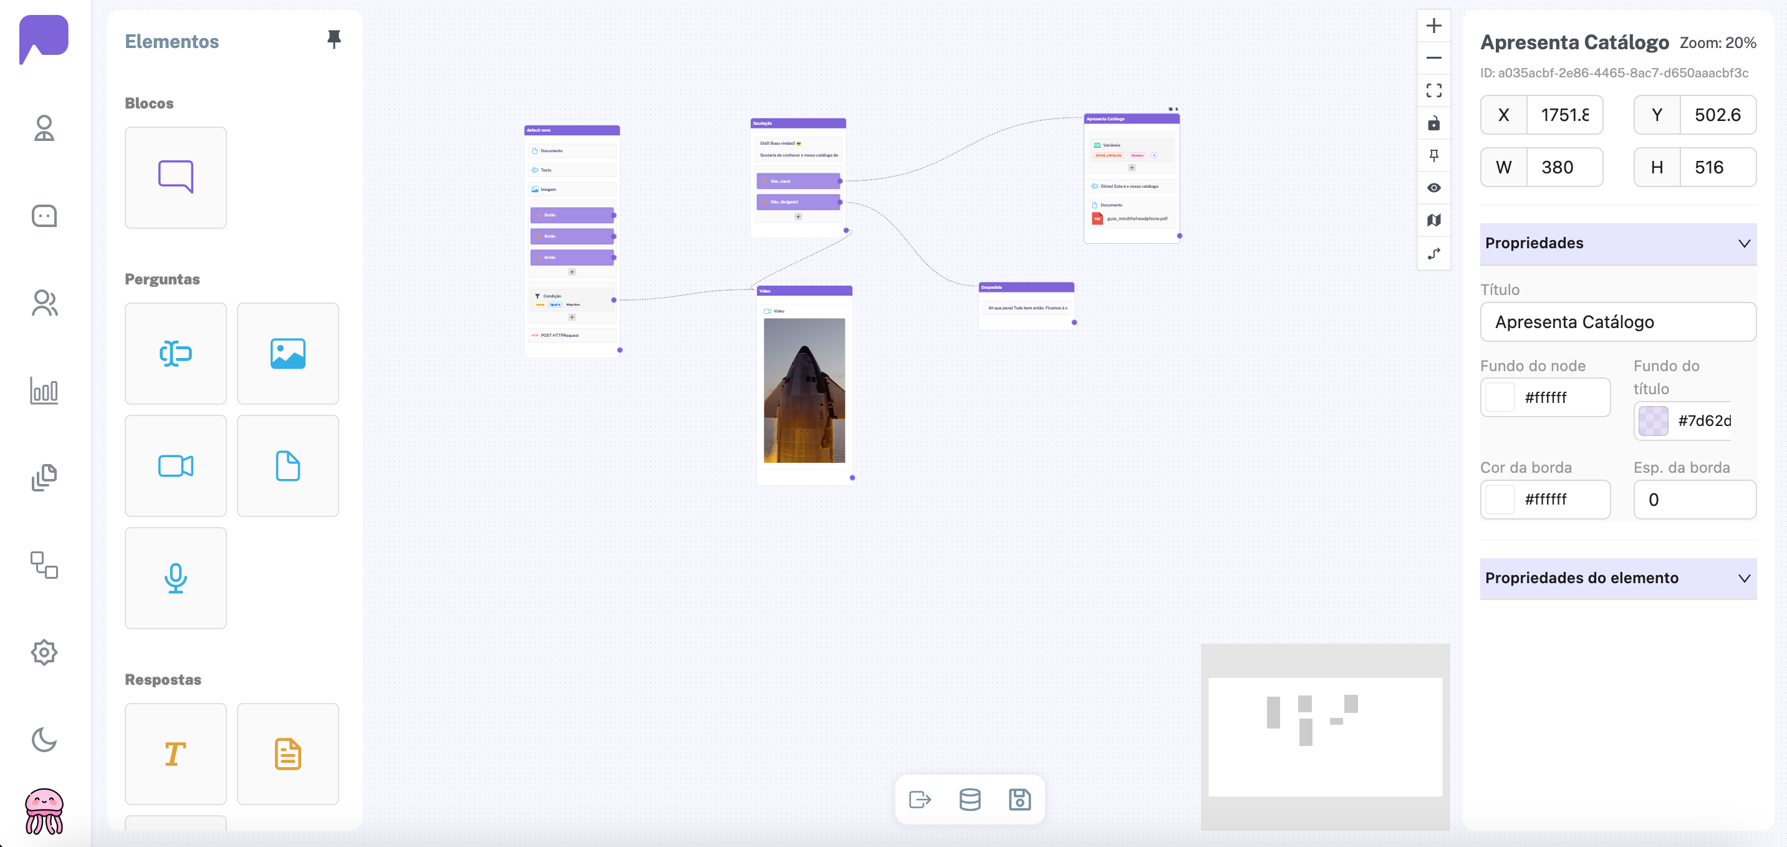The height and width of the screenshot is (847, 1787).
Task: Enable dark mode via the moon icon
Action: tap(44, 740)
